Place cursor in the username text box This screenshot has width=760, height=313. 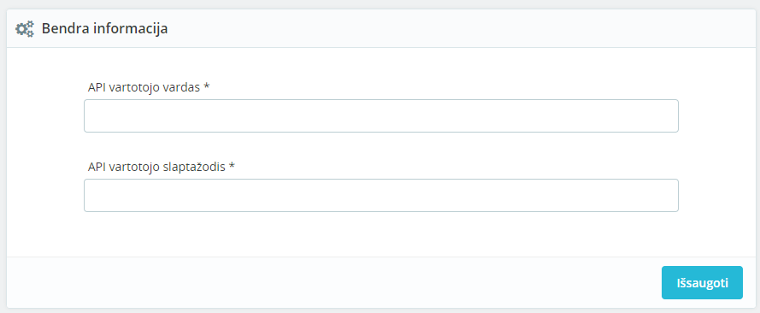(x=381, y=115)
